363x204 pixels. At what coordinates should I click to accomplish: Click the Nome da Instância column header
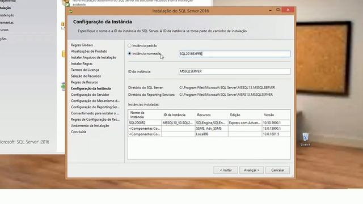(x=145, y=114)
